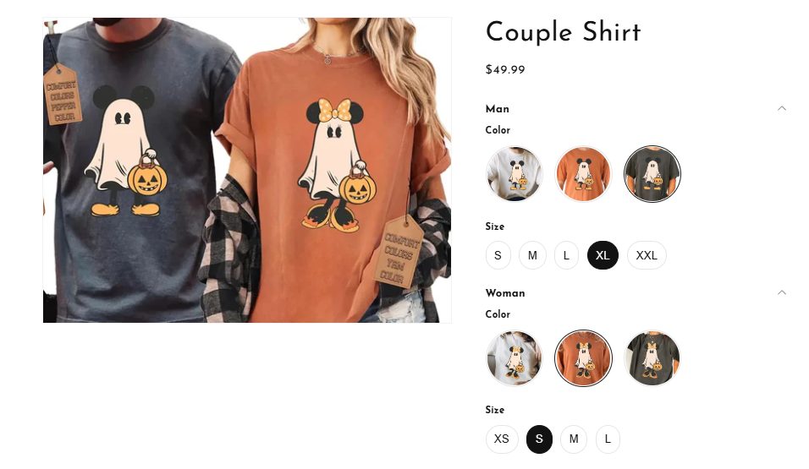Choose Woman size S
The width and height of the screenshot is (809, 469).
pyautogui.click(x=539, y=439)
